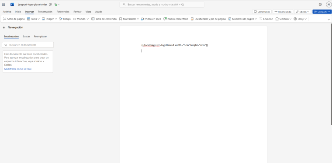Open the Comentarios pane button
This screenshot has height=163, width=332.
click(262, 12)
